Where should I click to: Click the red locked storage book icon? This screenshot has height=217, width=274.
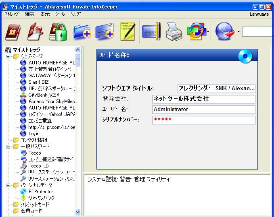coord(13,32)
